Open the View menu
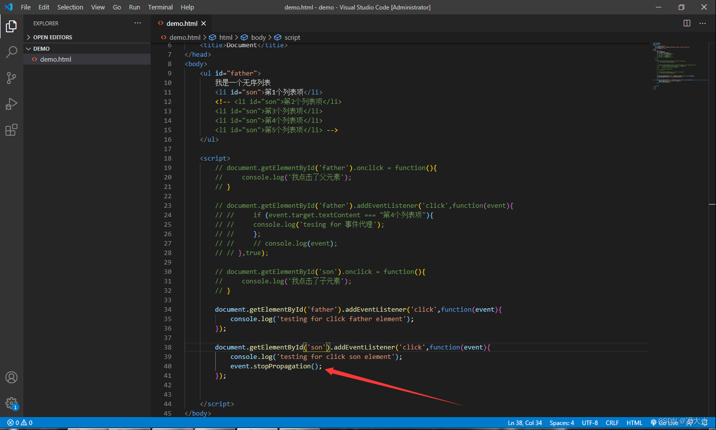The width and height of the screenshot is (716, 430). [x=98, y=7]
